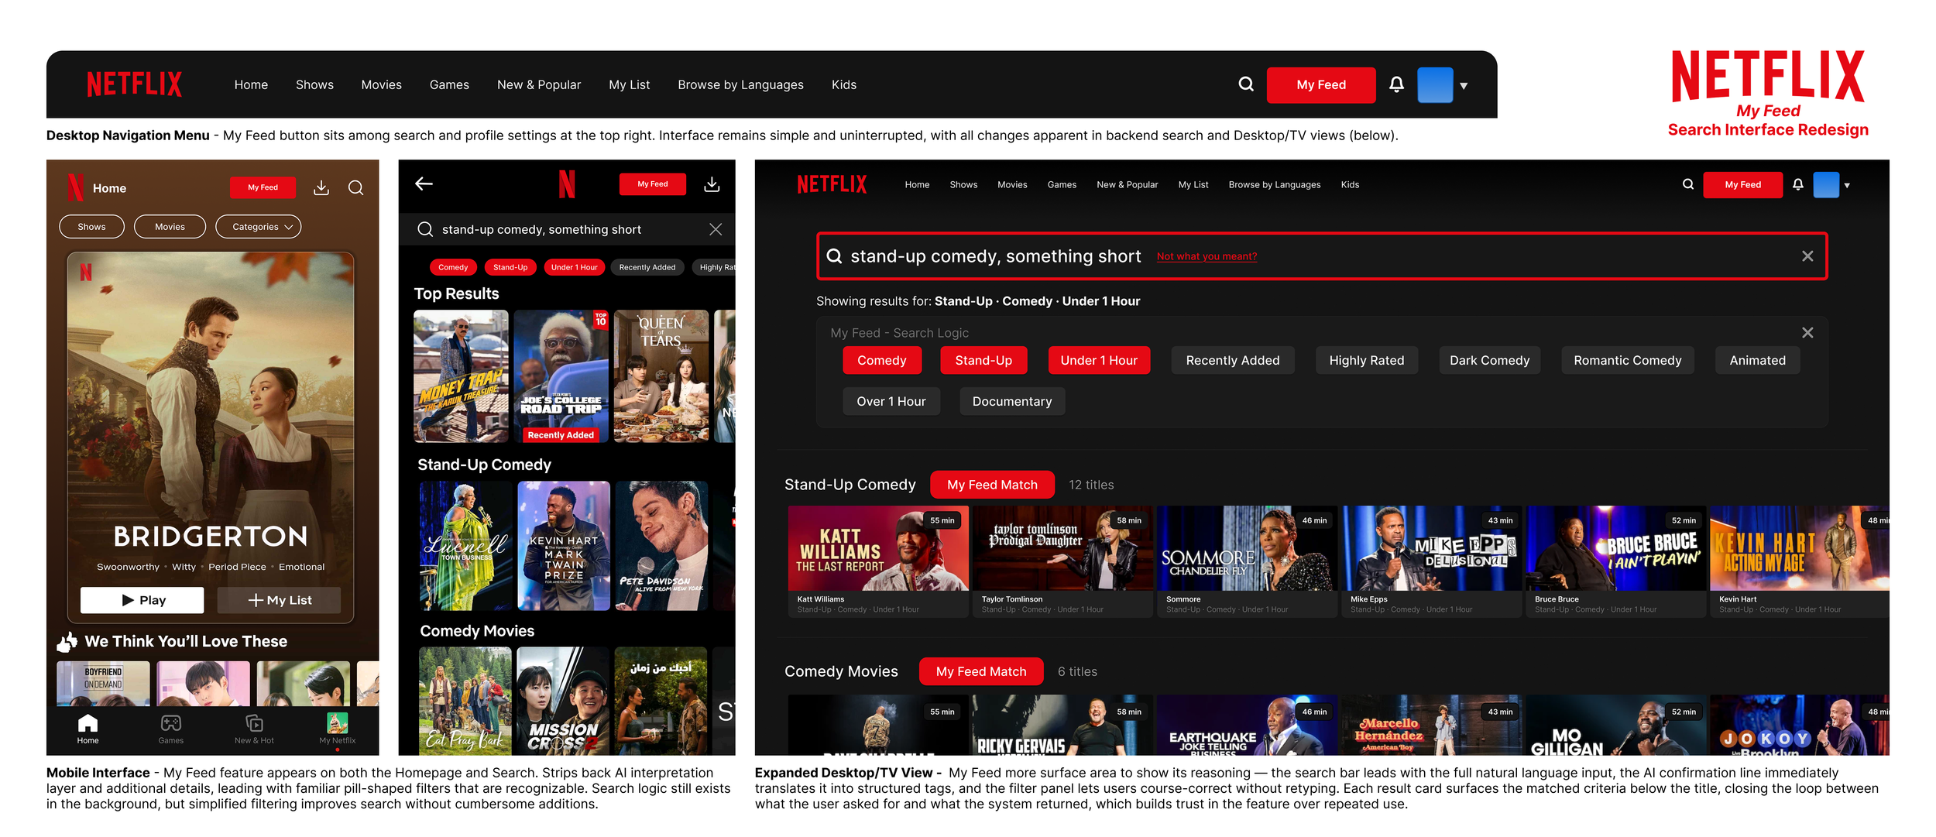The image size is (1936, 837).
Task: Open Browse by Languages in top navigation bar
Action: click(740, 84)
